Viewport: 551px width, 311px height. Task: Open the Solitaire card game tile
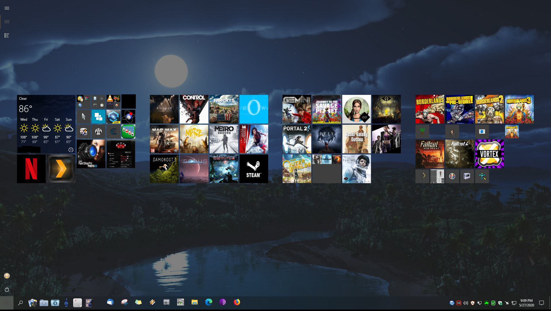128,132
